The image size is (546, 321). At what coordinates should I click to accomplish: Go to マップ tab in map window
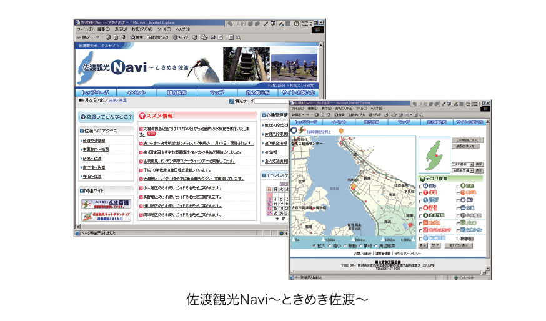click(x=404, y=122)
